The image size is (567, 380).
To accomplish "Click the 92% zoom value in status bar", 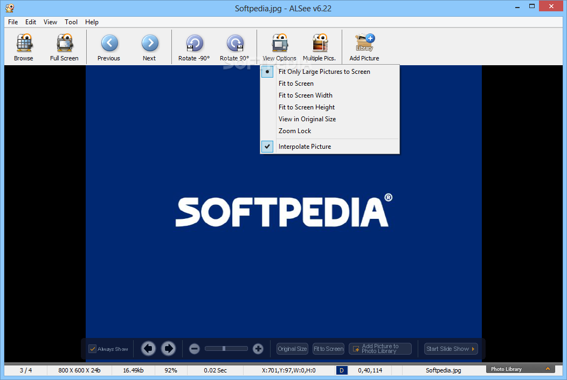I will tap(171, 370).
